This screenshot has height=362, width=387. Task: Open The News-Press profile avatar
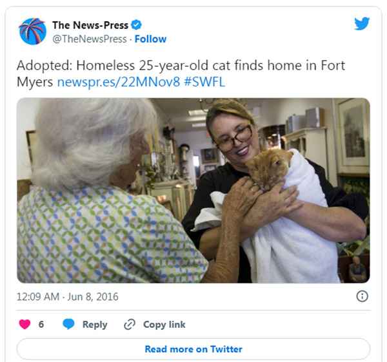[32, 32]
